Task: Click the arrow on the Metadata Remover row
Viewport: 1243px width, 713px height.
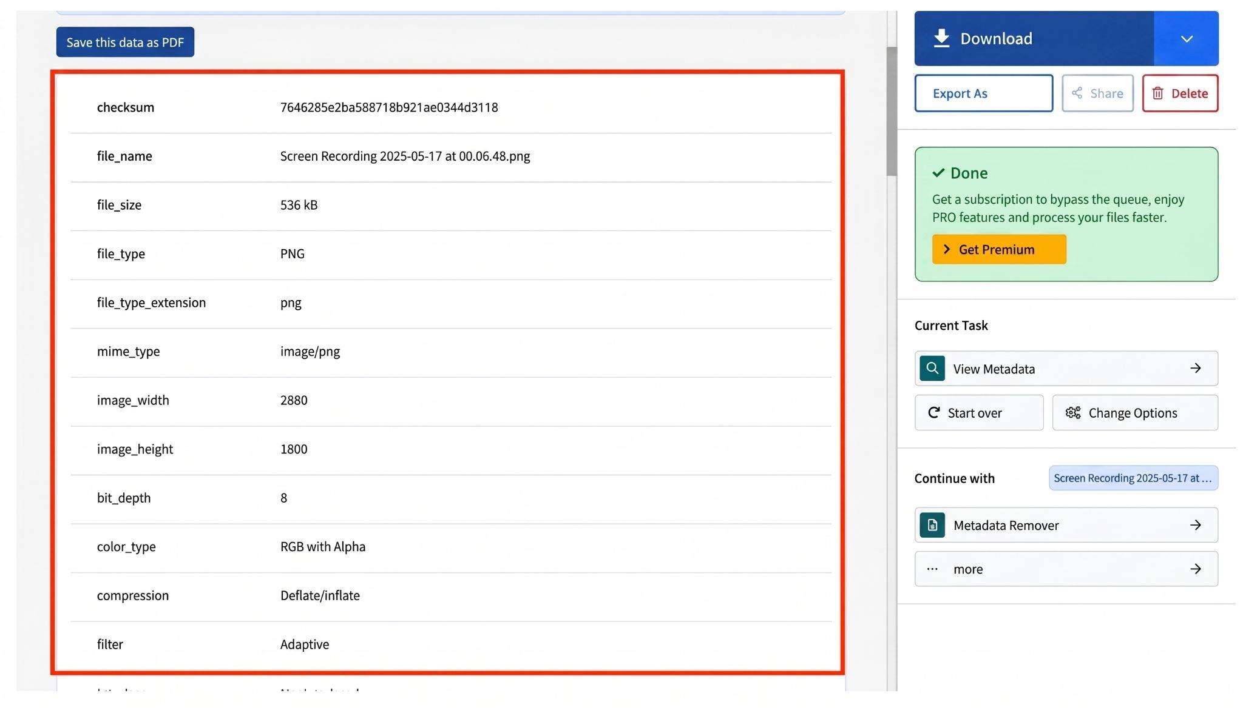Action: click(1196, 525)
